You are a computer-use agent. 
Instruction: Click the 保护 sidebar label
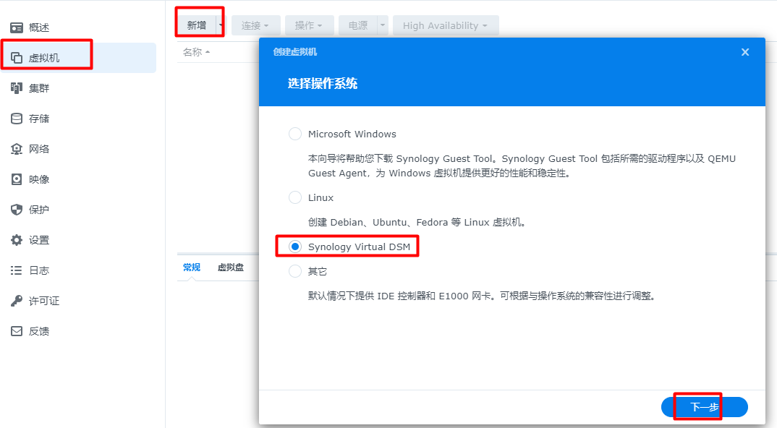(39, 210)
